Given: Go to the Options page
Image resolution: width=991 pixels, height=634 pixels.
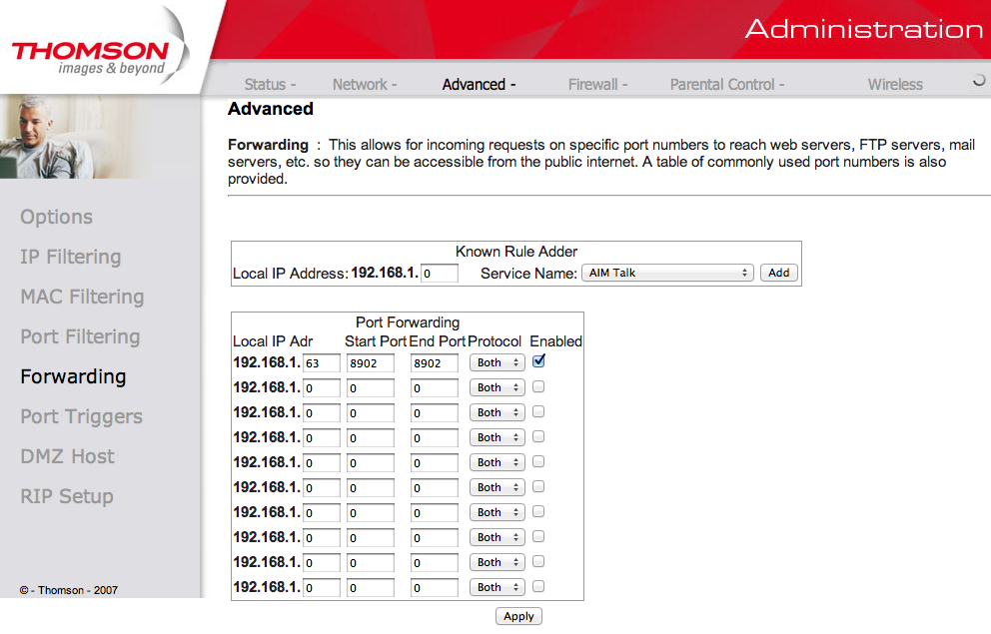Looking at the screenshot, I should [56, 217].
